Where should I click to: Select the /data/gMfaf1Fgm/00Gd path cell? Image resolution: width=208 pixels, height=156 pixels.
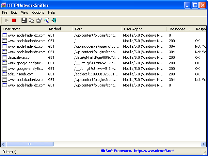(x=97, y=57)
